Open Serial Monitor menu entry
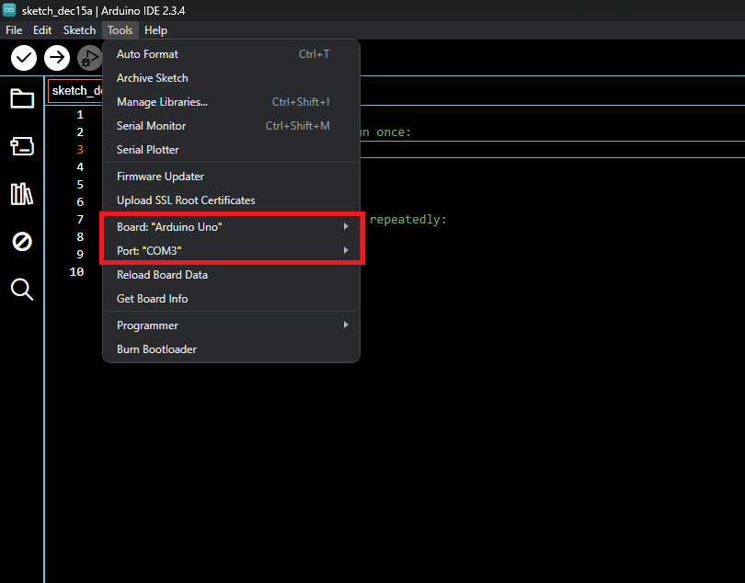 point(152,126)
